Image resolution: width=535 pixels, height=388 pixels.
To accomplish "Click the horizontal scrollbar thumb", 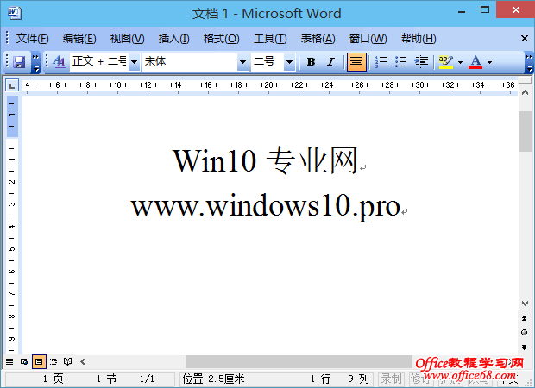I will 299,361.
